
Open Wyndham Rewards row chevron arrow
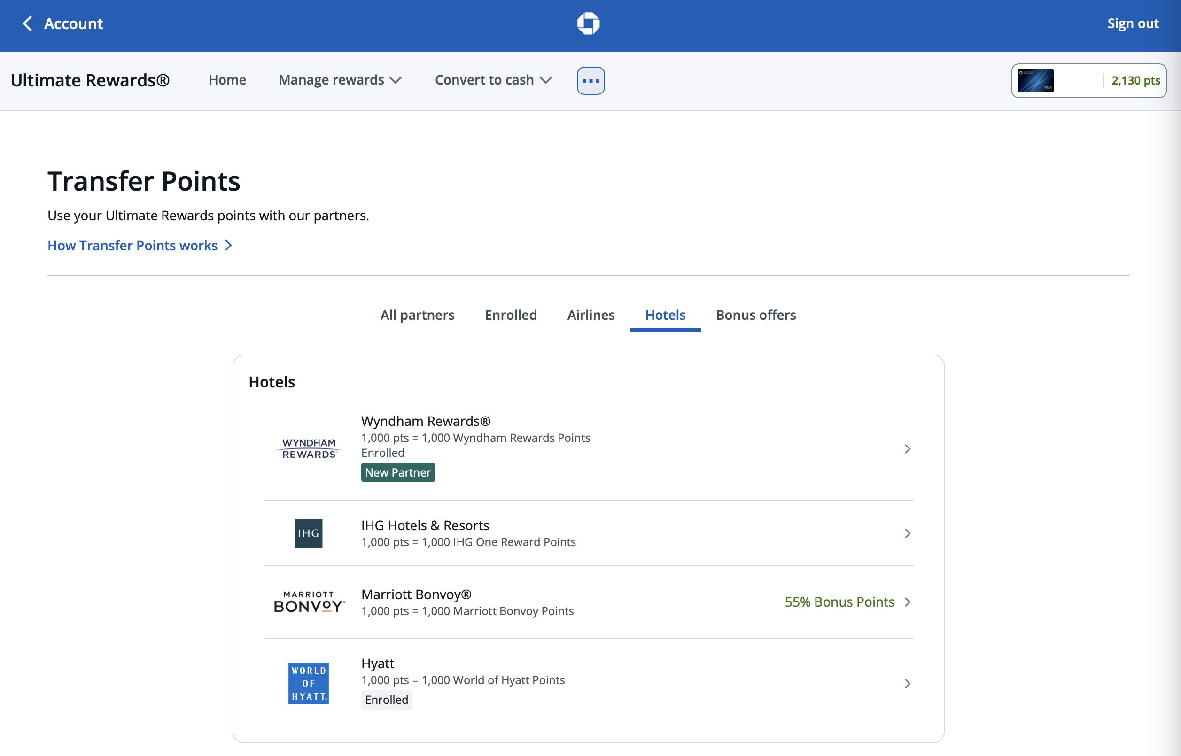908,449
